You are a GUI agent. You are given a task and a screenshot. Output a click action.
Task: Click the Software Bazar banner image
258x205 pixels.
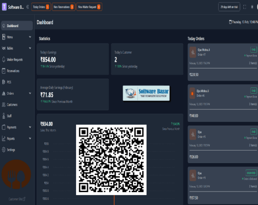[x=146, y=93]
